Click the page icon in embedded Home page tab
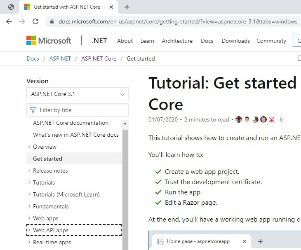 160,241
